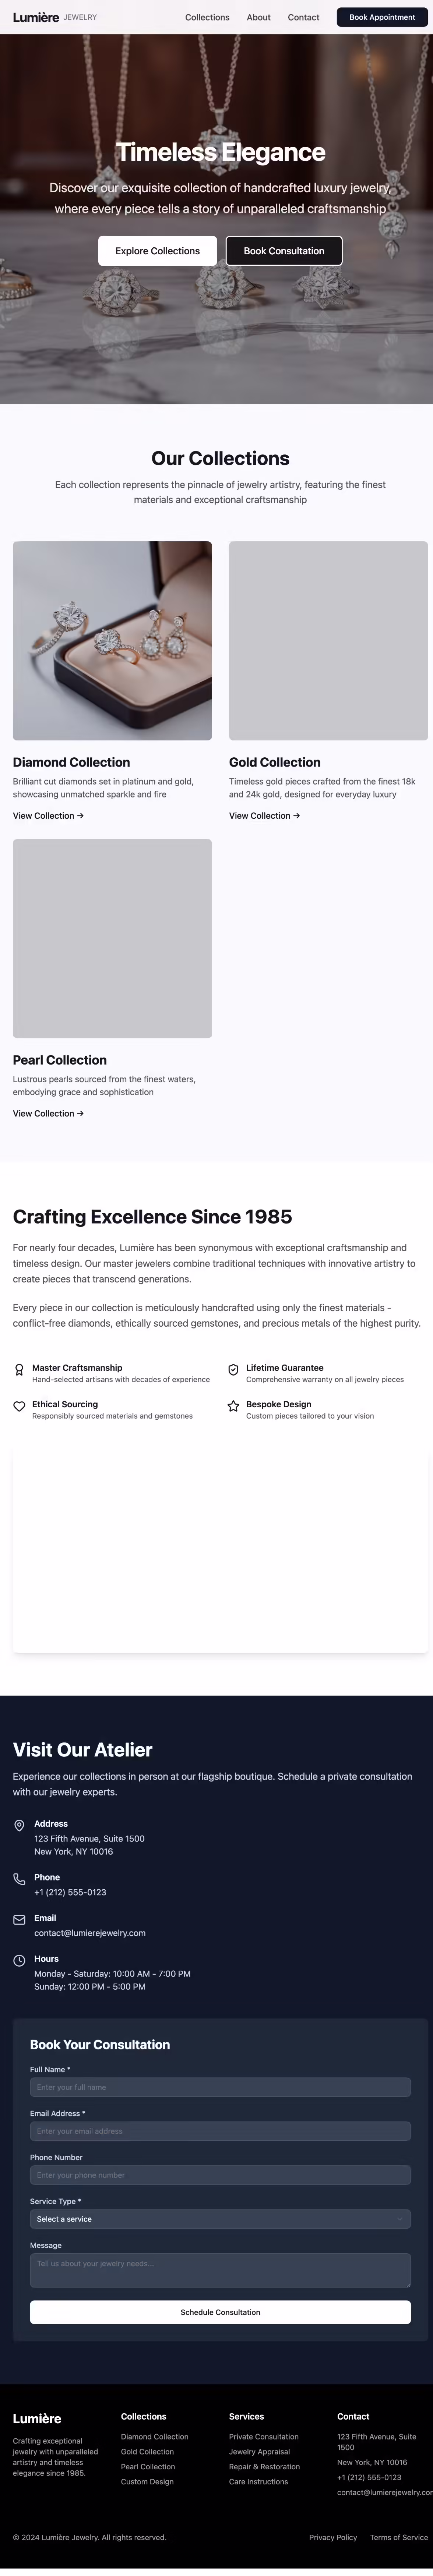This screenshot has width=433, height=2576.
Task: Go to About in the navigation bar
Action: coord(258,17)
